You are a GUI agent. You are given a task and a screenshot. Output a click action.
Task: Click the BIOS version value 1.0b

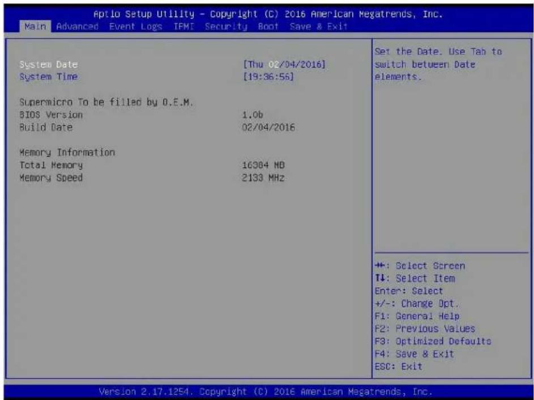pos(253,115)
